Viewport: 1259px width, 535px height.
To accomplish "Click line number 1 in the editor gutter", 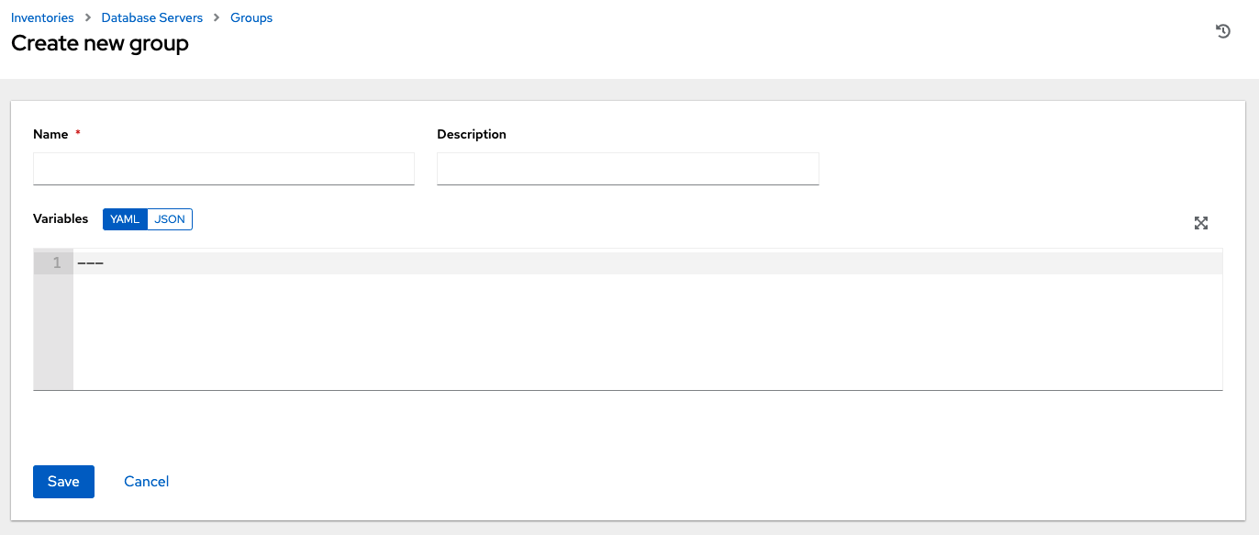I will point(54,262).
